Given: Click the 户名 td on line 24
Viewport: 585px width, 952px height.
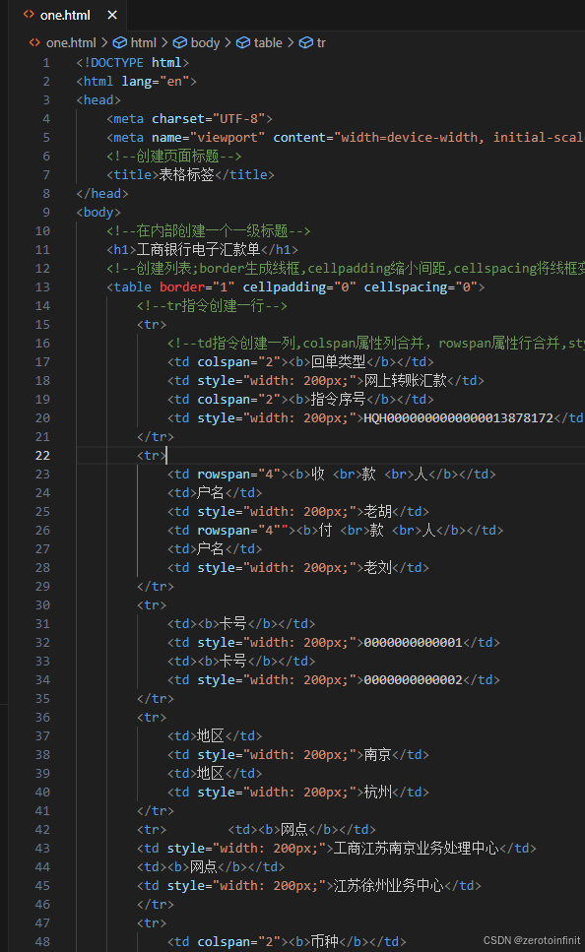Looking at the screenshot, I should coord(215,493).
